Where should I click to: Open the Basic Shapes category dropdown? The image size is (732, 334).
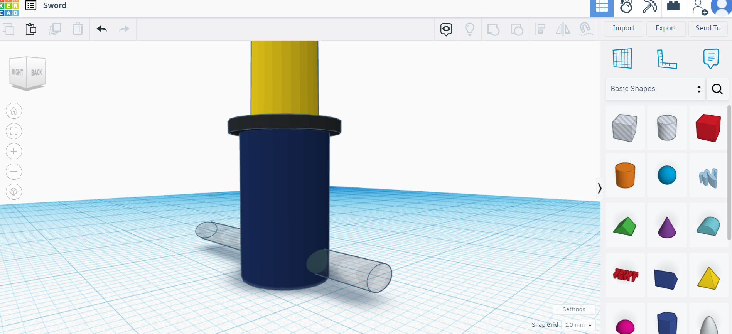(655, 89)
